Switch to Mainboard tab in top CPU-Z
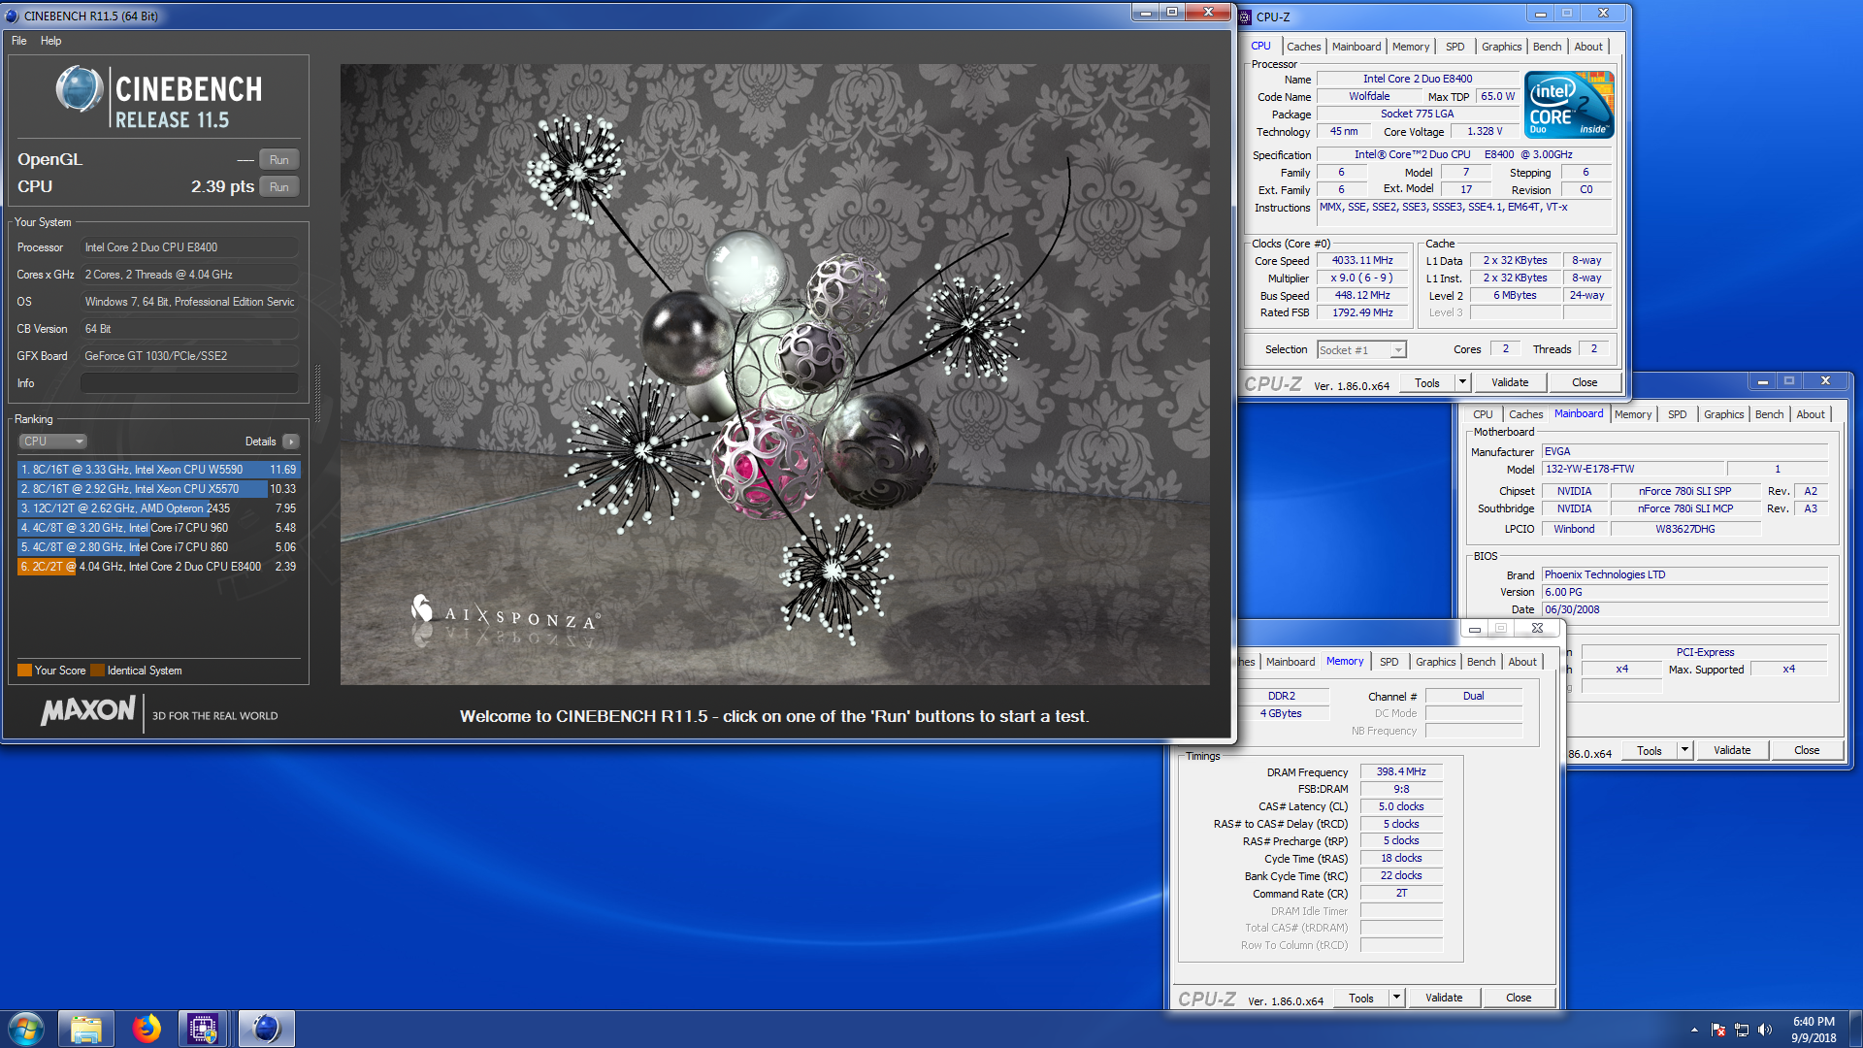The width and height of the screenshot is (1863, 1048). pyautogui.click(x=1356, y=47)
